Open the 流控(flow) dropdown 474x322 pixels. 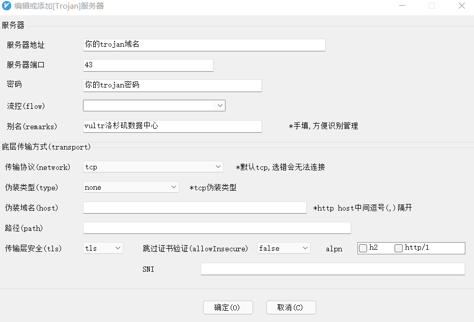(154, 105)
